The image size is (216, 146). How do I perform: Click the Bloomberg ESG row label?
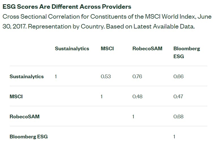(x=29, y=137)
